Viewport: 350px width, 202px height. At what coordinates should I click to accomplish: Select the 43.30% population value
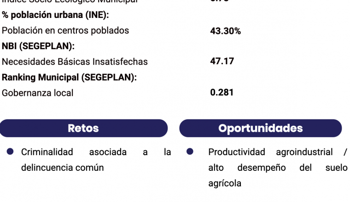[226, 31]
